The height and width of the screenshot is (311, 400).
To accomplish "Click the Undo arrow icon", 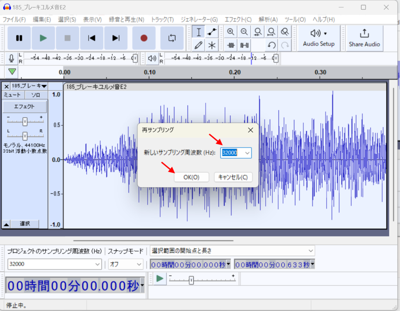I will click(x=272, y=45).
